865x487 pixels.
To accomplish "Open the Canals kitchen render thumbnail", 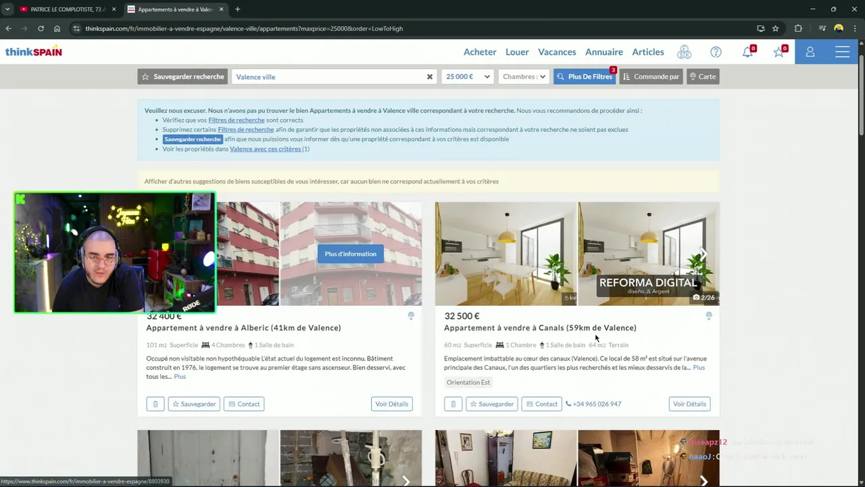I will (x=505, y=254).
